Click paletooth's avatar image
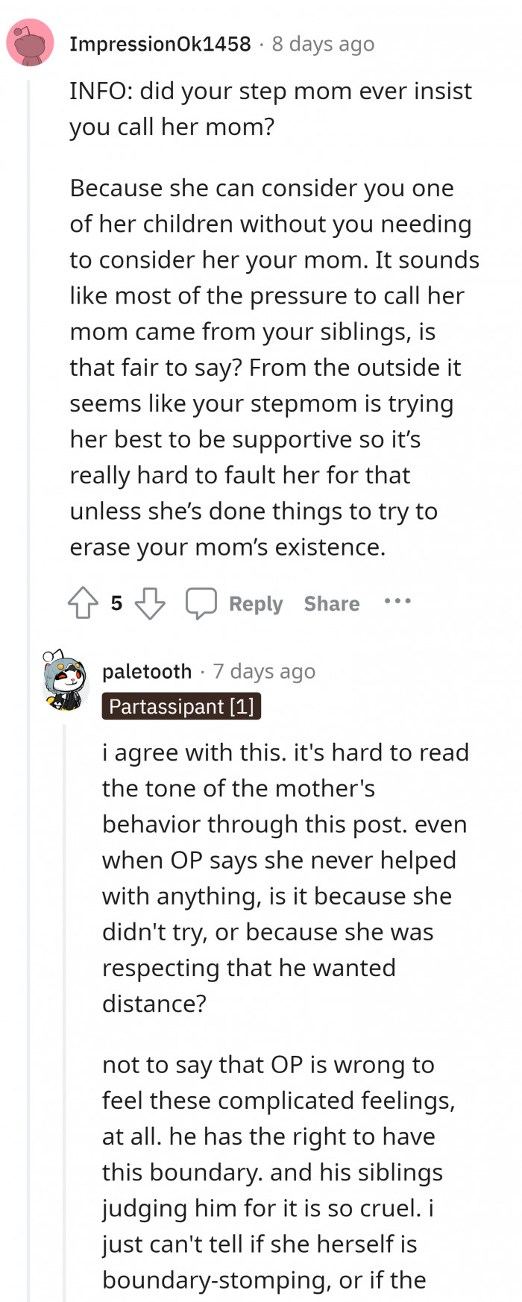This screenshot has width=522, height=1302. pos(63,679)
